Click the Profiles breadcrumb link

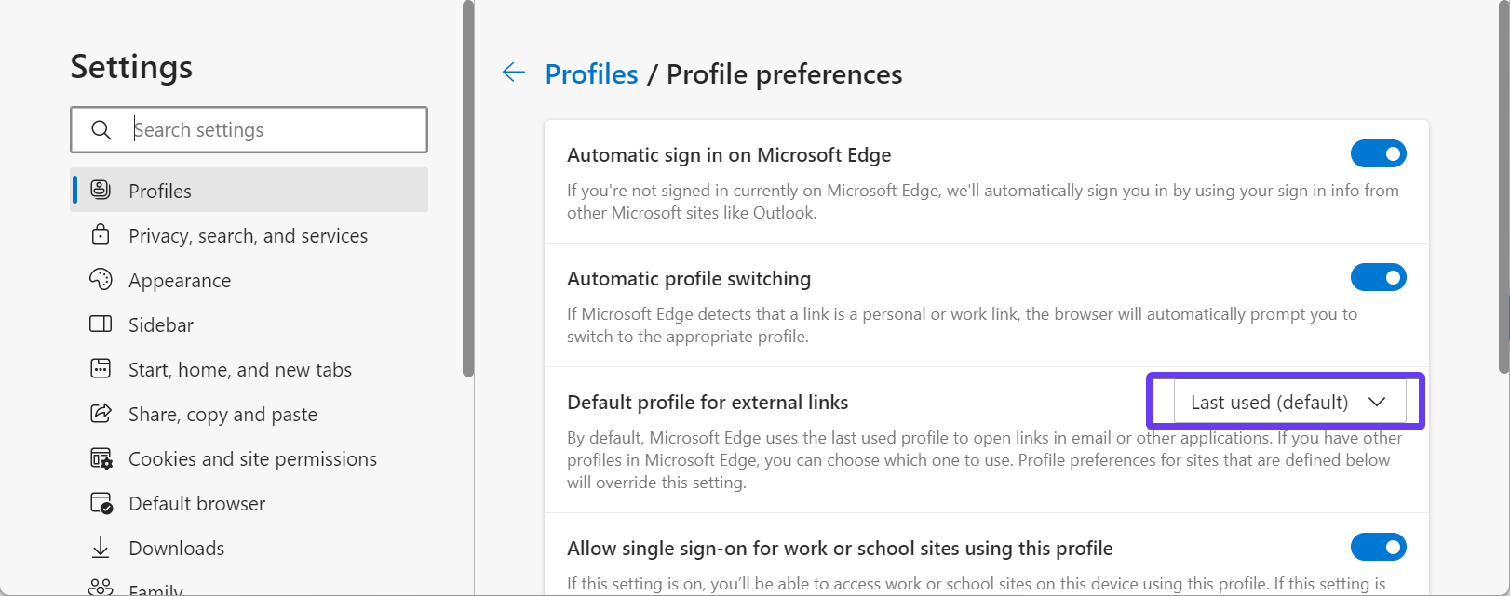[x=591, y=73]
